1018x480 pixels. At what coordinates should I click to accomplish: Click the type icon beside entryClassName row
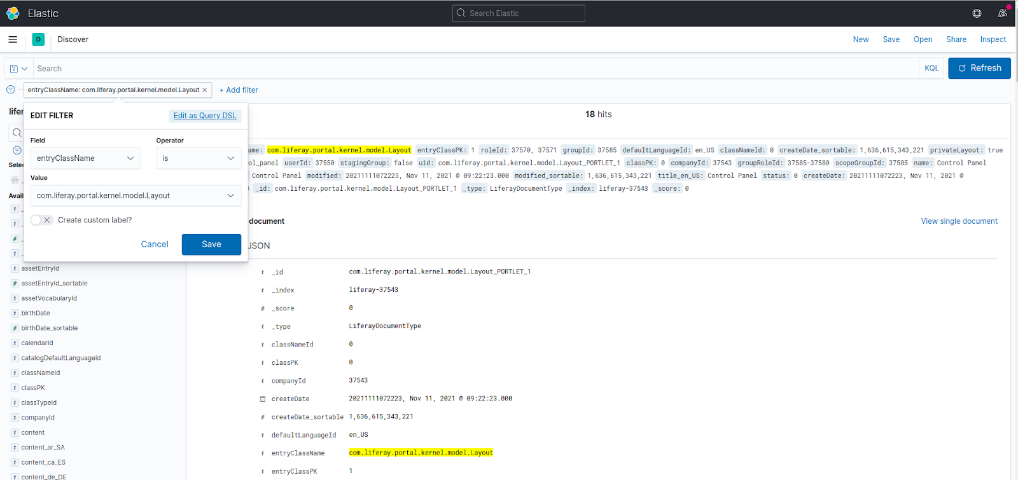tap(262, 453)
